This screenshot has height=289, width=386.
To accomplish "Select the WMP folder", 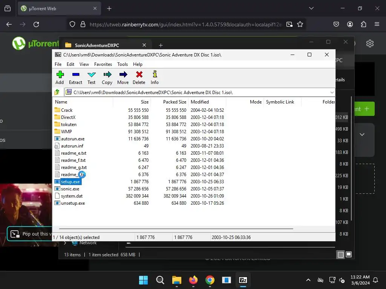I will [x=66, y=131].
